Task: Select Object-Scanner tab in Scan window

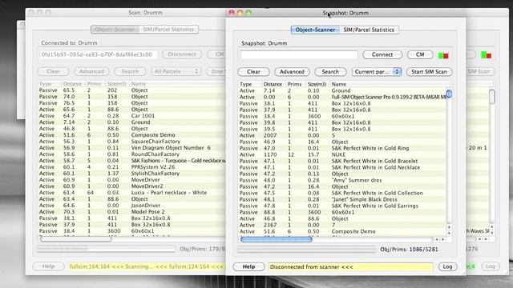Action: pos(115,30)
